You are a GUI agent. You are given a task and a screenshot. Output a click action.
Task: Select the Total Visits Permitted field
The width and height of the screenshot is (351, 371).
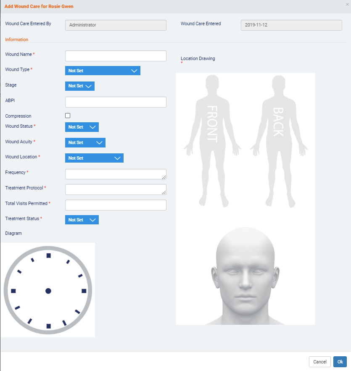tap(116, 205)
